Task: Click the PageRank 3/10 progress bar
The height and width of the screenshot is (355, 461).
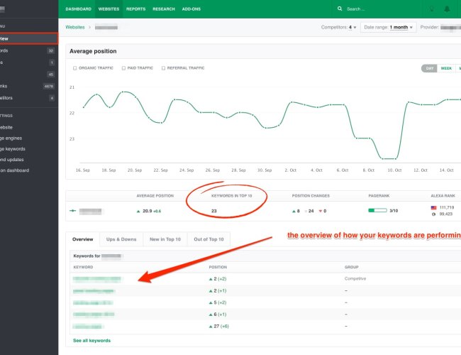Action: (377, 210)
